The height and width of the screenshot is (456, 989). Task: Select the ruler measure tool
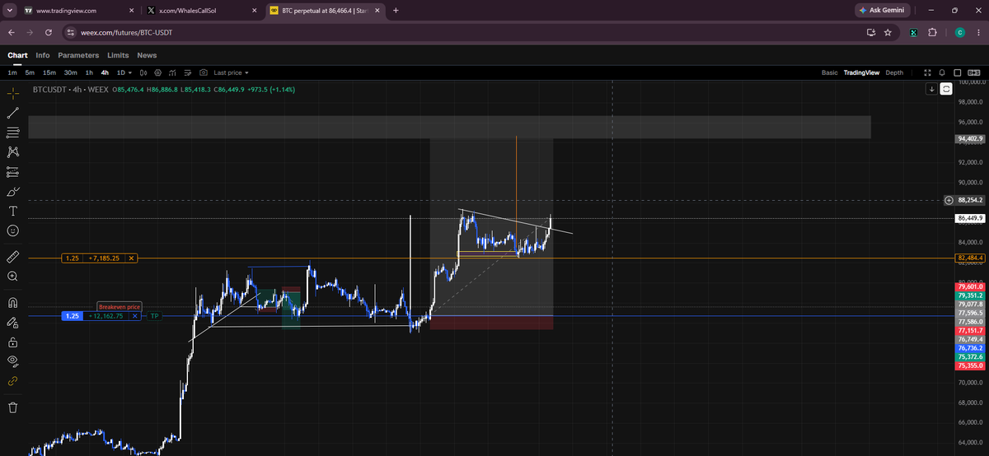point(12,257)
